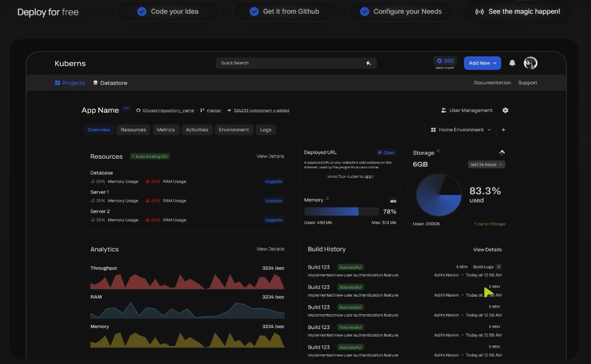Viewport: 591px width, 364px height.
Task: Click the Projects grid icon
Action: [x=57, y=83]
